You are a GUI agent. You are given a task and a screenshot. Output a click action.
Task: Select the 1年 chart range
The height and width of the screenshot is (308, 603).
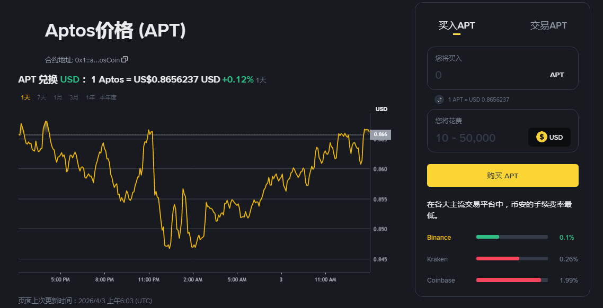click(90, 97)
